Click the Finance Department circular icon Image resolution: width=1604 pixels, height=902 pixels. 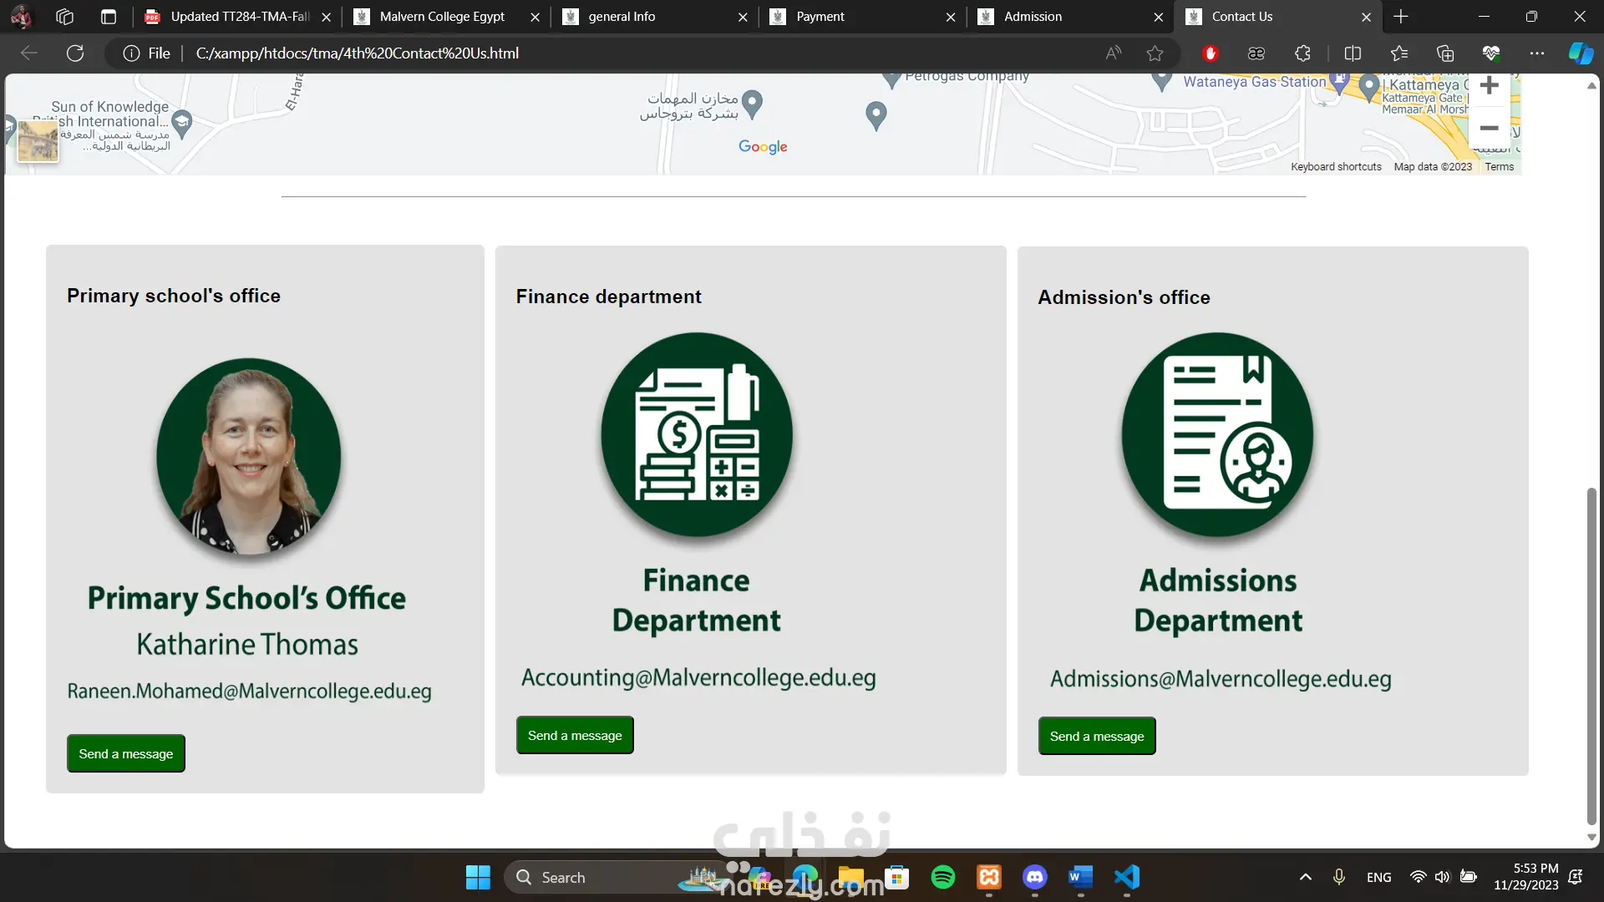click(697, 434)
